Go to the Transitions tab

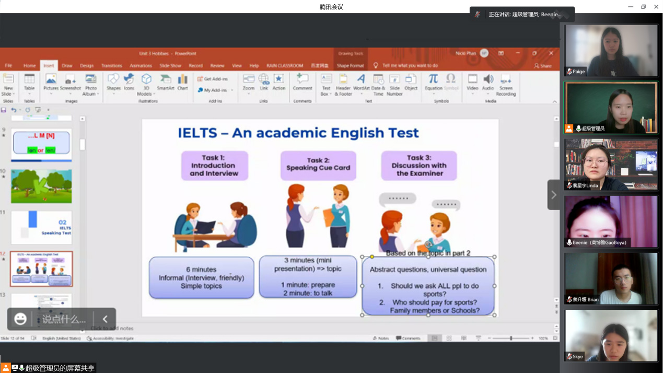(x=111, y=66)
